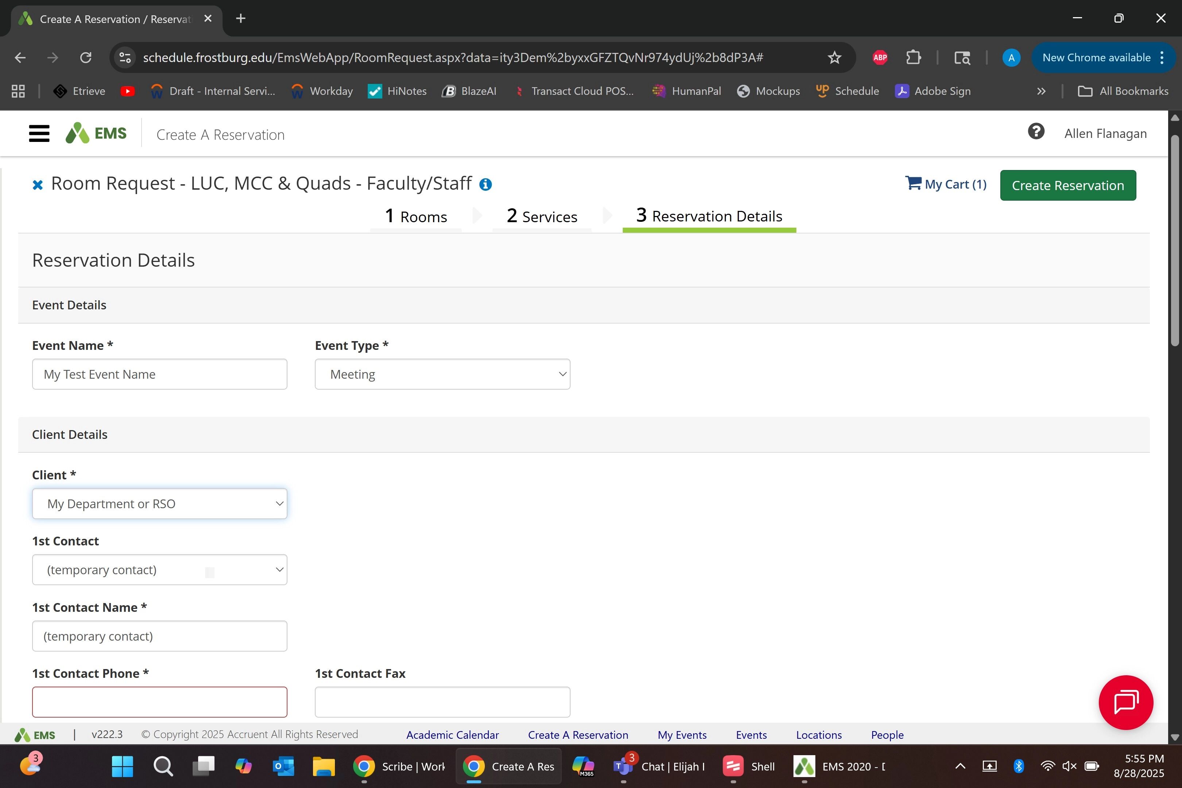The height and width of the screenshot is (788, 1182).
Task: Open the Adblock Plus extension icon
Action: [x=880, y=58]
